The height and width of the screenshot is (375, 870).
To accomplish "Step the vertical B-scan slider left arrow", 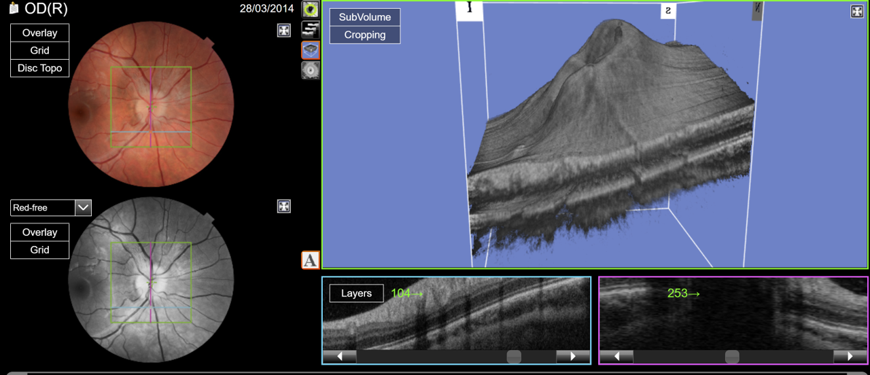I will (x=617, y=357).
